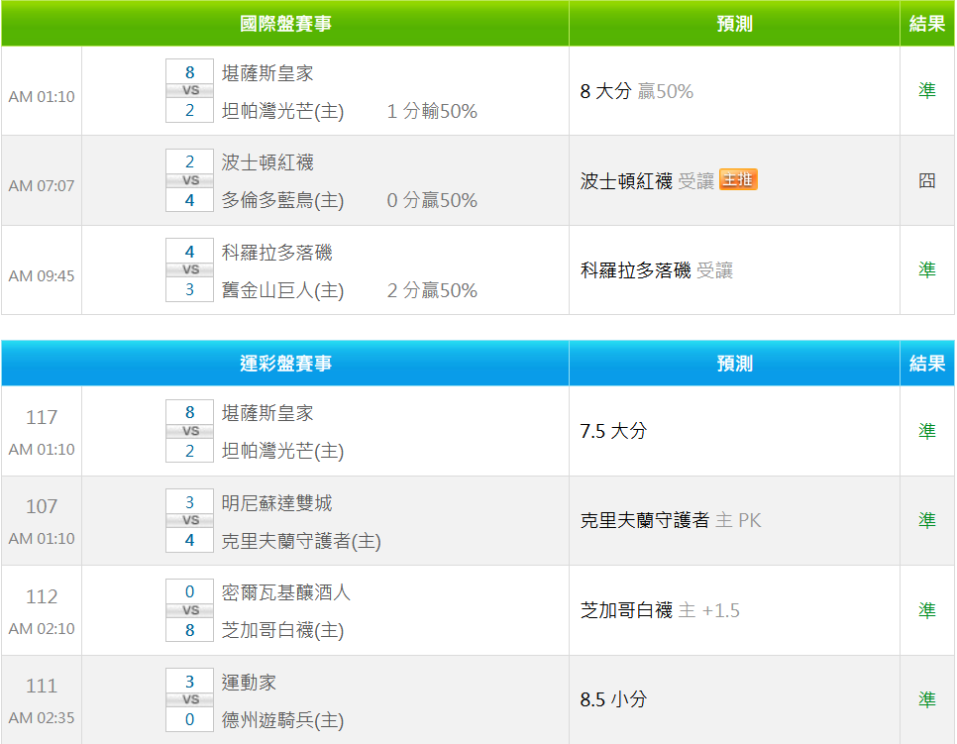The image size is (957, 744).
Task: Select 舊金山巨人(主) team name
Action: point(282,290)
